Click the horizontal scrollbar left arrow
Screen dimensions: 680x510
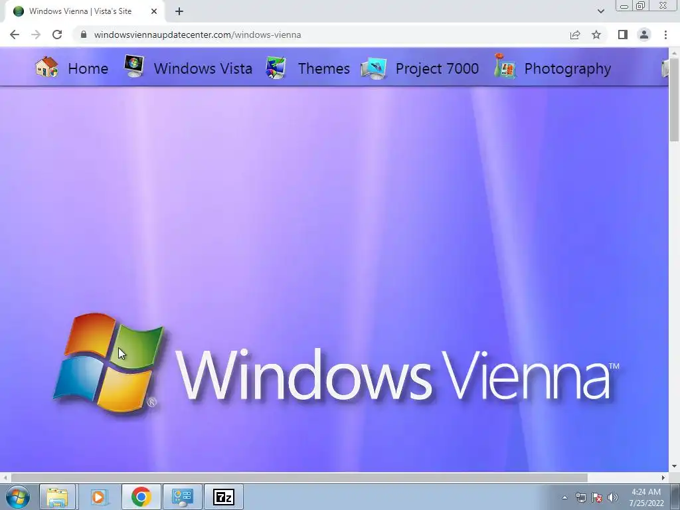pyautogui.click(x=5, y=477)
